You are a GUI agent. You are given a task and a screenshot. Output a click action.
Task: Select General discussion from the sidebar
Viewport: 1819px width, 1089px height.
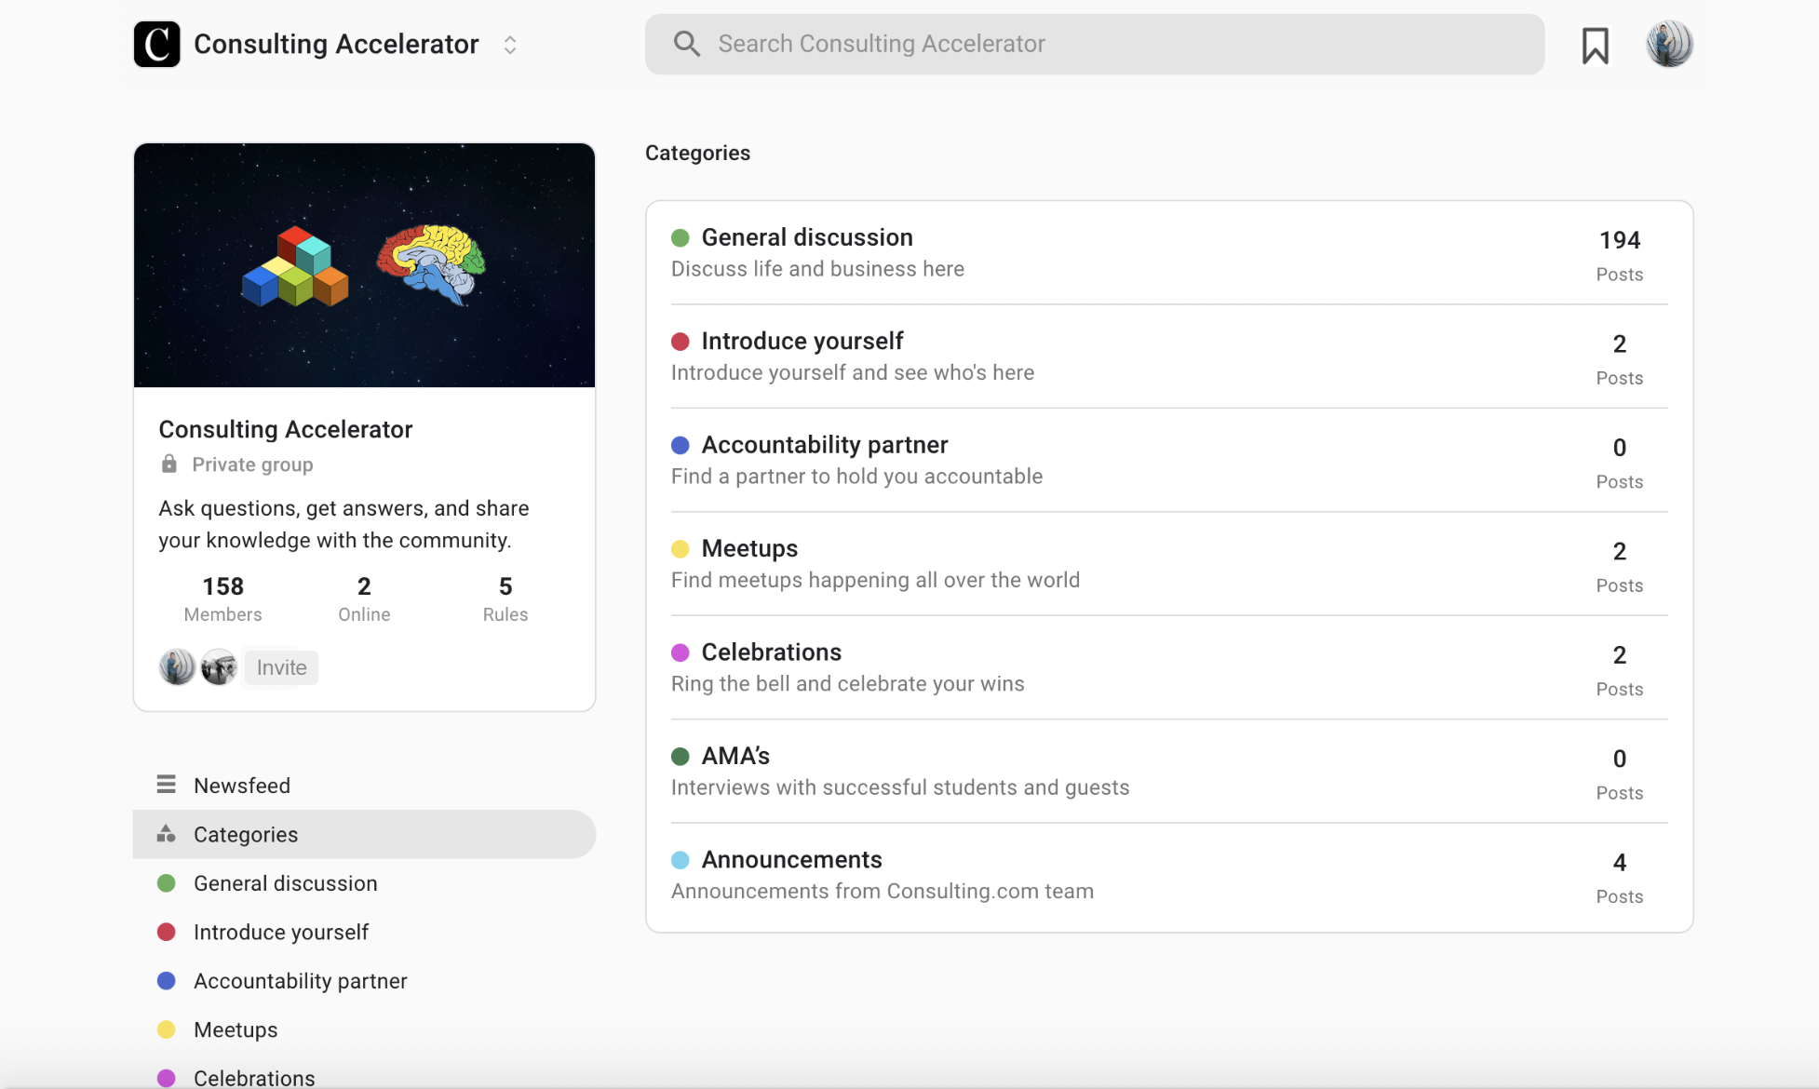pyautogui.click(x=285, y=882)
